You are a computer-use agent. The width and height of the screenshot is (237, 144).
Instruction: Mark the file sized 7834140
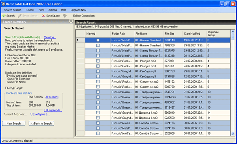[98, 40]
